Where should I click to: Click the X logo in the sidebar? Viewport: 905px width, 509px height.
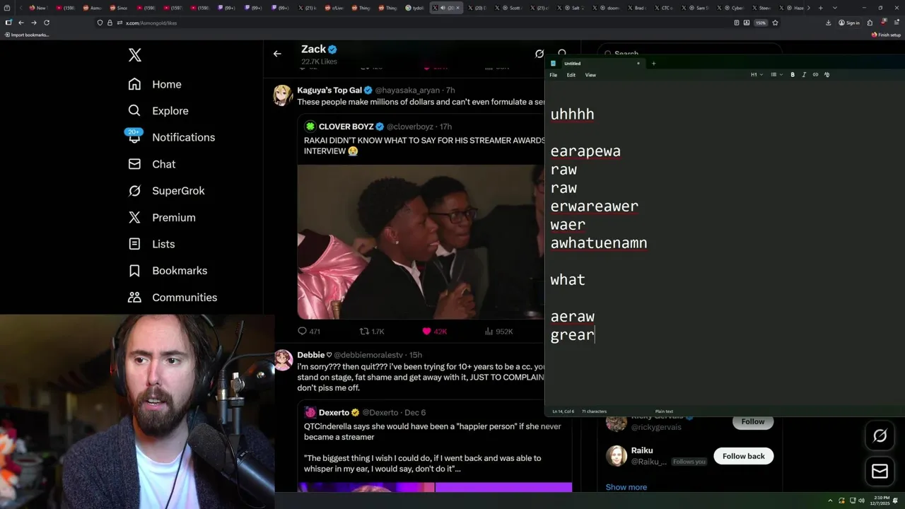134,55
